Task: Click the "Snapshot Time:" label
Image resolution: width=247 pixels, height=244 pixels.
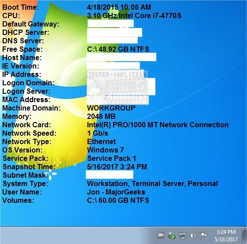Action: (x=29, y=167)
